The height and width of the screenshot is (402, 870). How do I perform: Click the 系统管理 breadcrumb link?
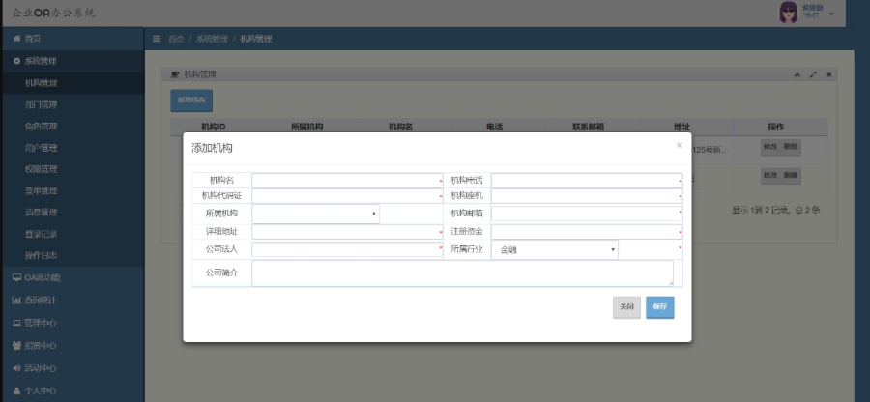pyautogui.click(x=212, y=39)
